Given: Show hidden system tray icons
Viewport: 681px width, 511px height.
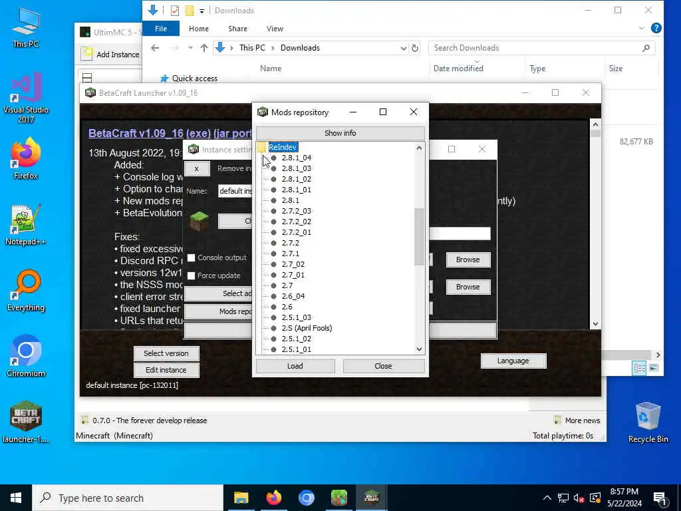Looking at the screenshot, I should click(x=547, y=498).
